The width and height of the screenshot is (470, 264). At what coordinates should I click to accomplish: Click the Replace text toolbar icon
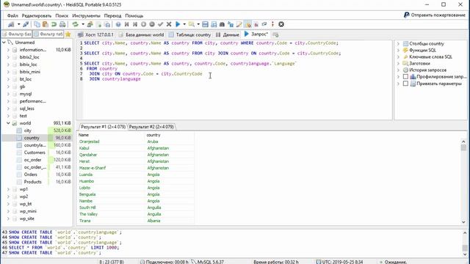231,24
